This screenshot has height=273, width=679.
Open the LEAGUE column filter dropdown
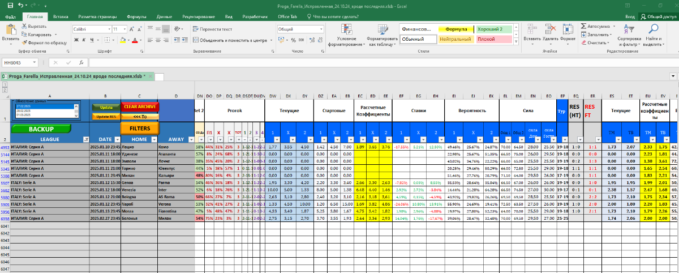[x=86, y=139]
